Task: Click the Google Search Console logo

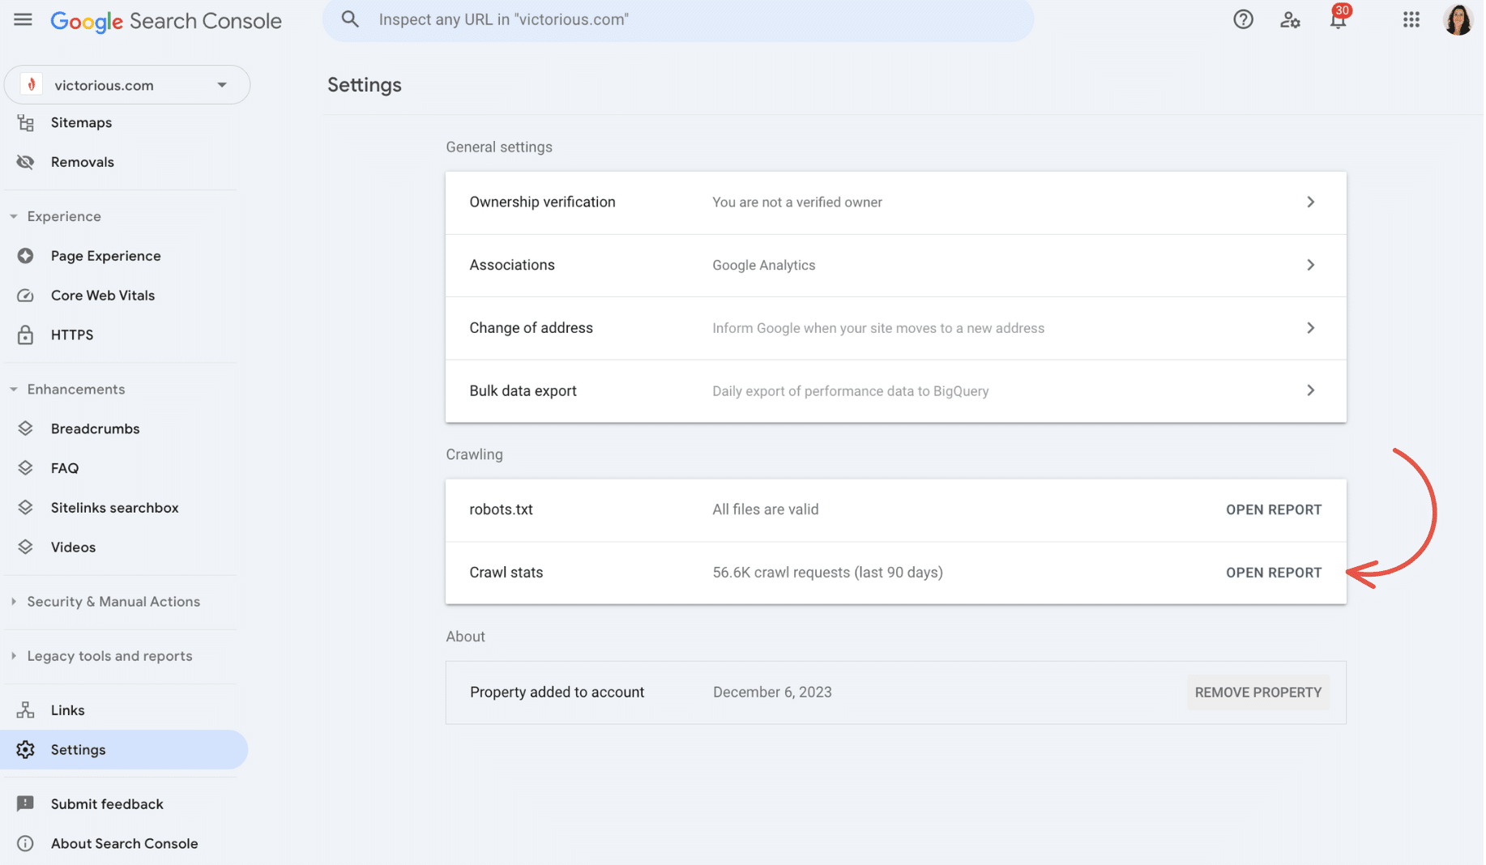Action: coord(166,21)
